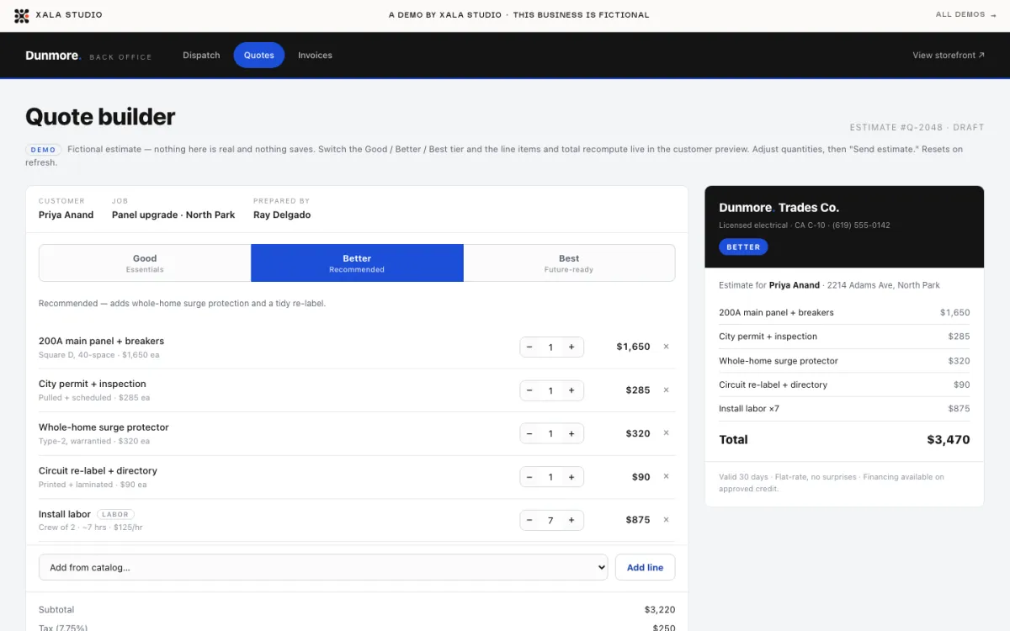1010x631 pixels.
Task: Decrease quantity for Whole-home surge protector
Action: coord(529,433)
